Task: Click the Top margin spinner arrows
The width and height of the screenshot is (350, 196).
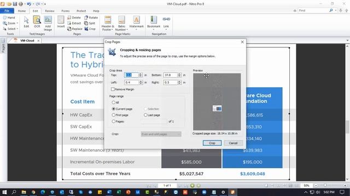Action: pyautogui.click(x=141, y=75)
